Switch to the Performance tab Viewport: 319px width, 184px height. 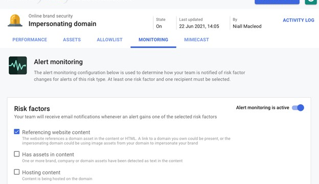pos(30,40)
